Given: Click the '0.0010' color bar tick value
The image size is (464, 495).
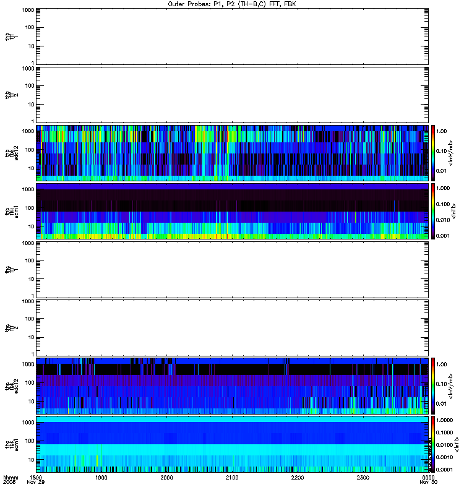Looking at the screenshot, I should [444, 457].
